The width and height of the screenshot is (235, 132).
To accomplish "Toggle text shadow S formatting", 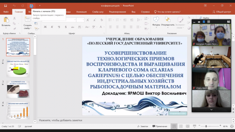I will point(66,27).
